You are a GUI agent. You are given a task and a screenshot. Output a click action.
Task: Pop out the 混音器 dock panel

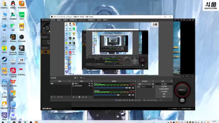click(x=135, y=81)
